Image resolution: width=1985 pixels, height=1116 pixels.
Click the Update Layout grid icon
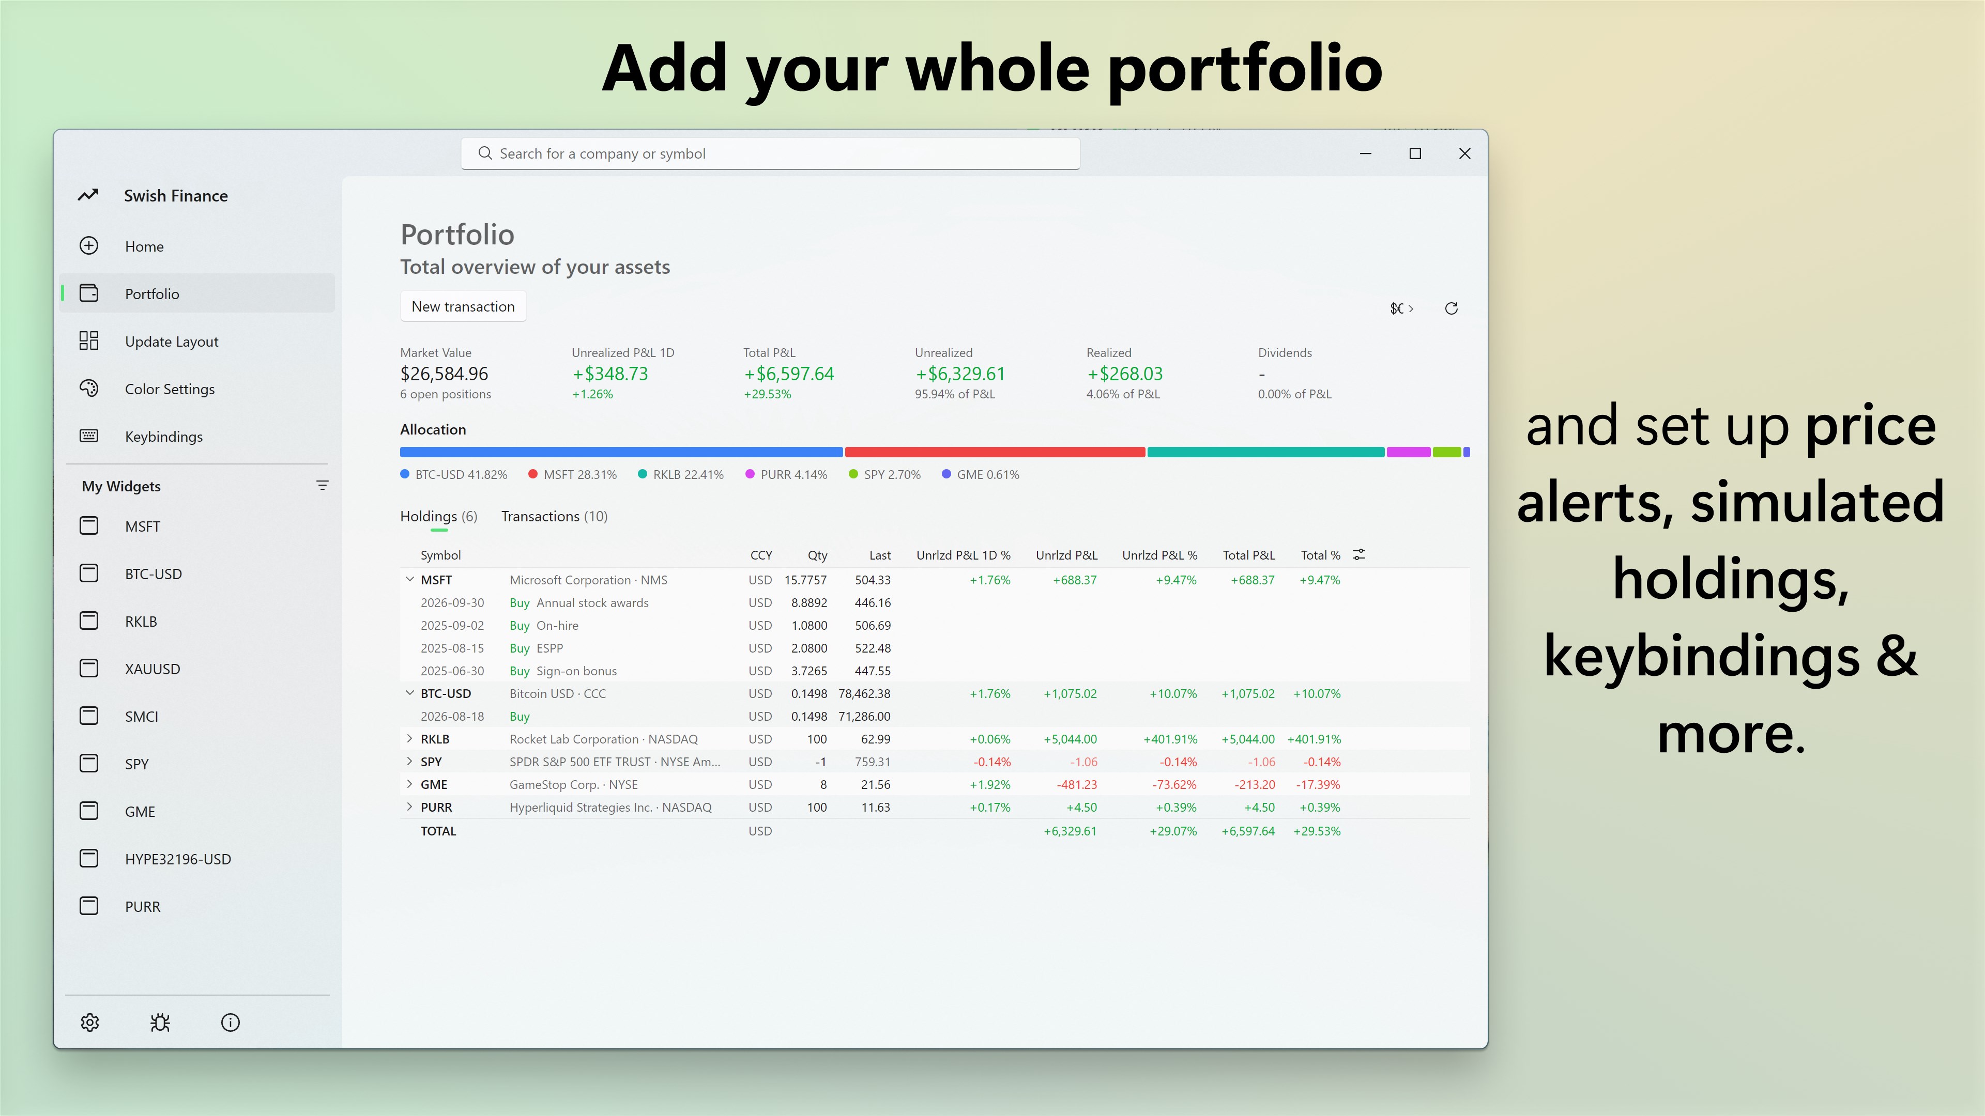click(88, 341)
